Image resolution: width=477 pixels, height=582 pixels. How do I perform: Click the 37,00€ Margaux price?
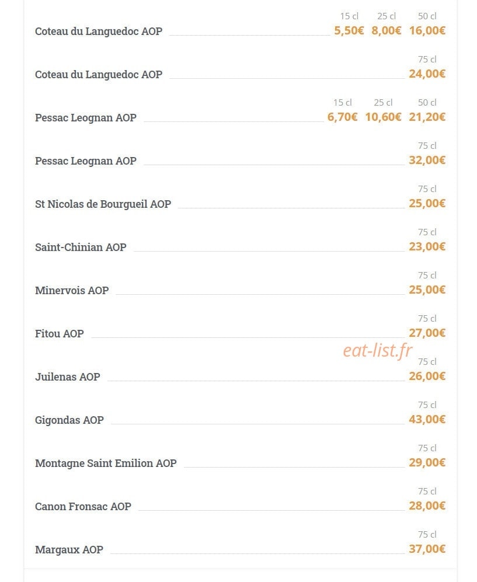(427, 549)
